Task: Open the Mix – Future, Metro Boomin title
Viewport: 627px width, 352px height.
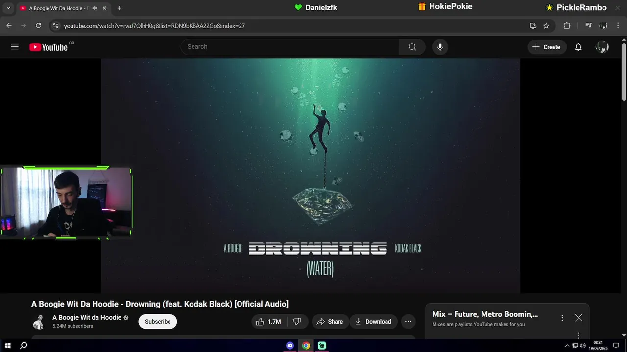Action: tap(485, 314)
